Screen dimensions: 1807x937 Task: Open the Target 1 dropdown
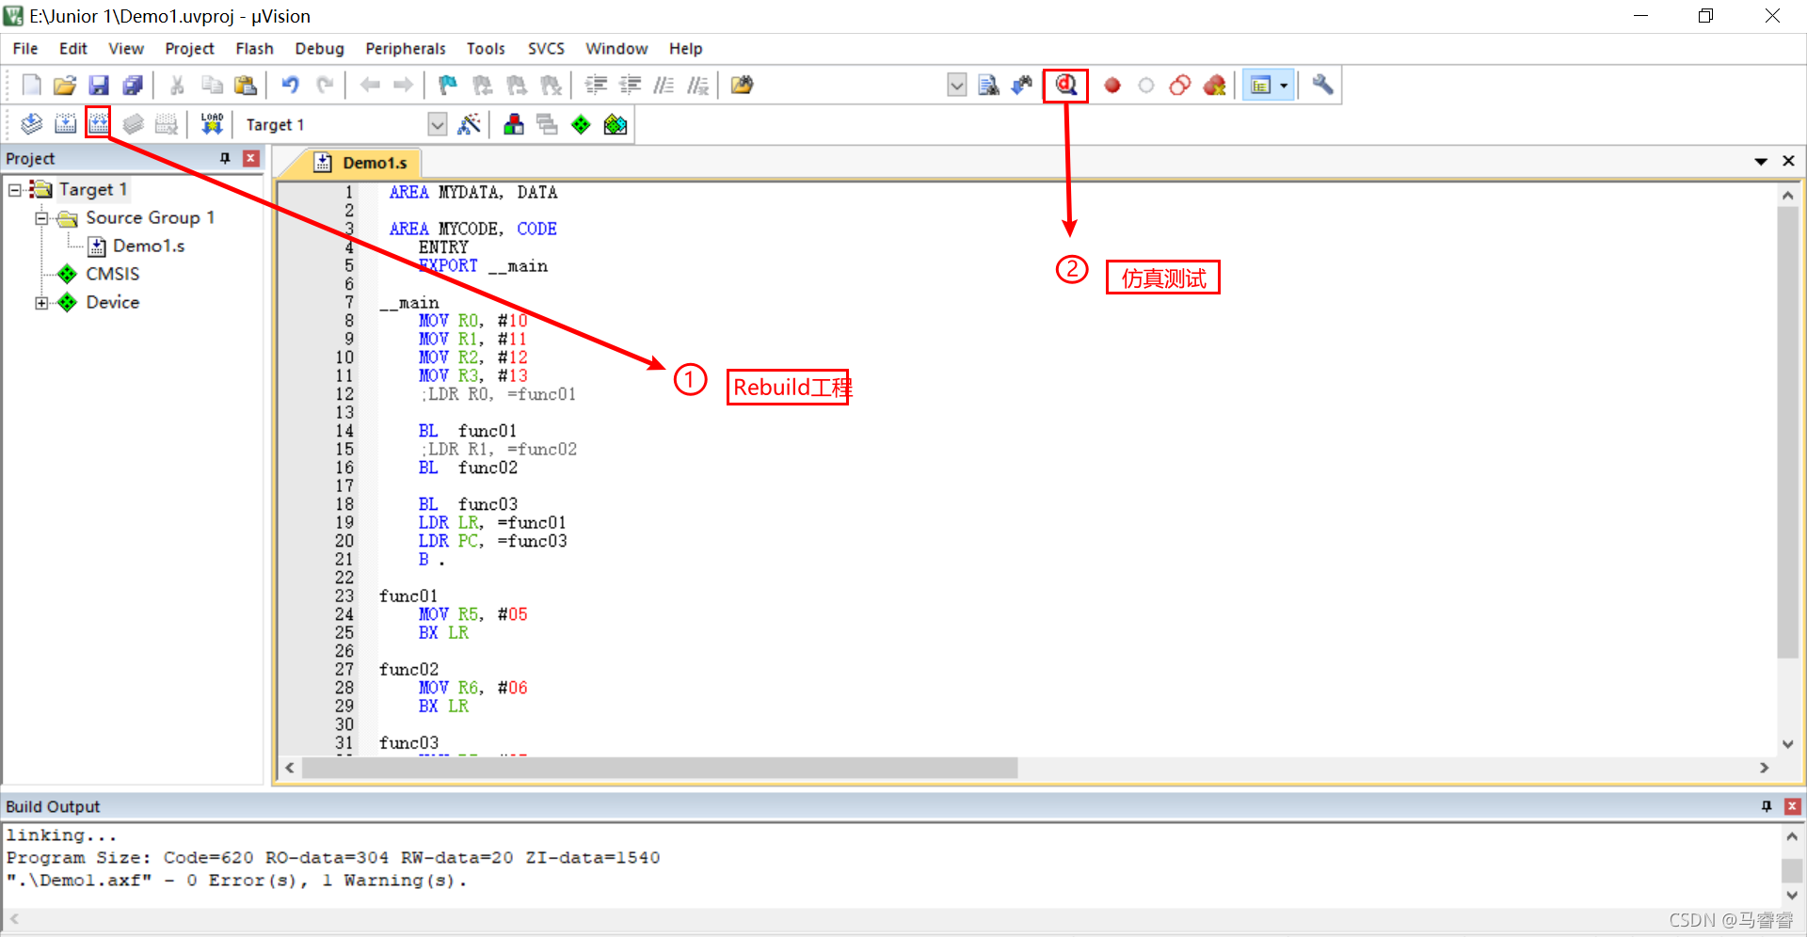(x=437, y=124)
